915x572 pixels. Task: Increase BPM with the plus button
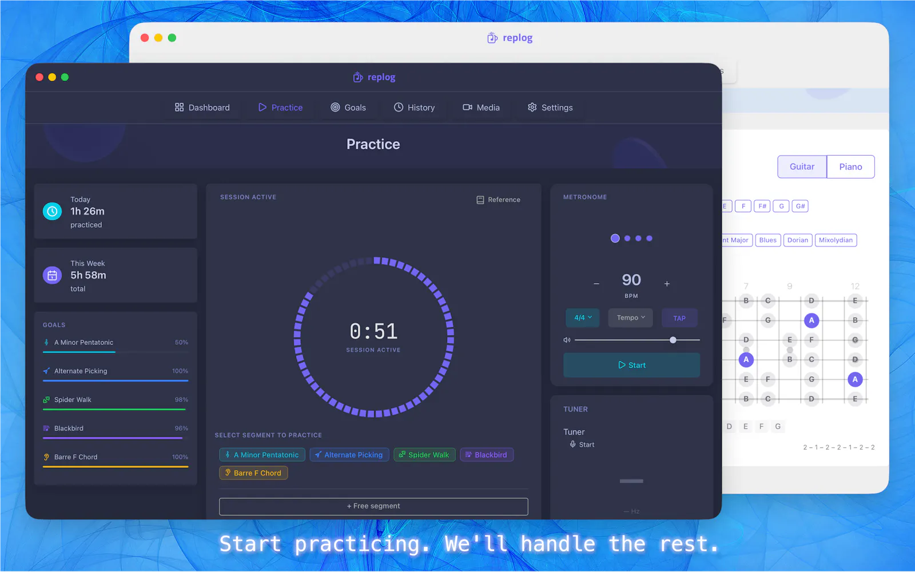(667, 284)
